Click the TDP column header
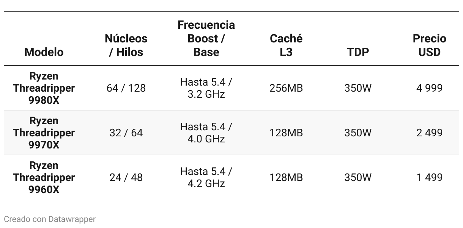The image size is (463, 228). 358,52
